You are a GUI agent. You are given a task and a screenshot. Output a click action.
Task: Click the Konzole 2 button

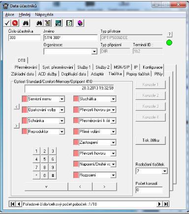click(151, 95)
